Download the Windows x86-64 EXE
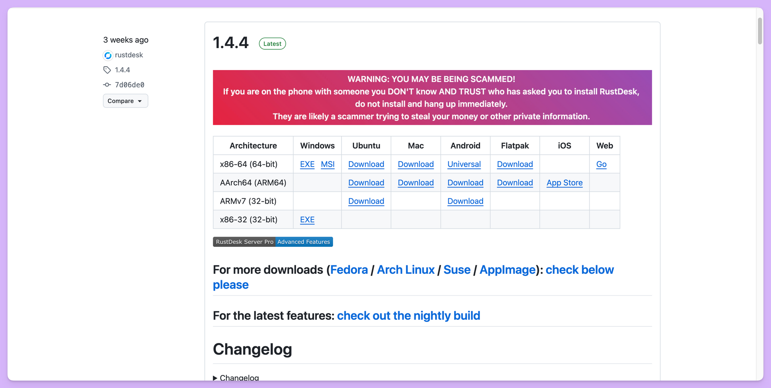771x388 pixels. (x=307, y=164)
